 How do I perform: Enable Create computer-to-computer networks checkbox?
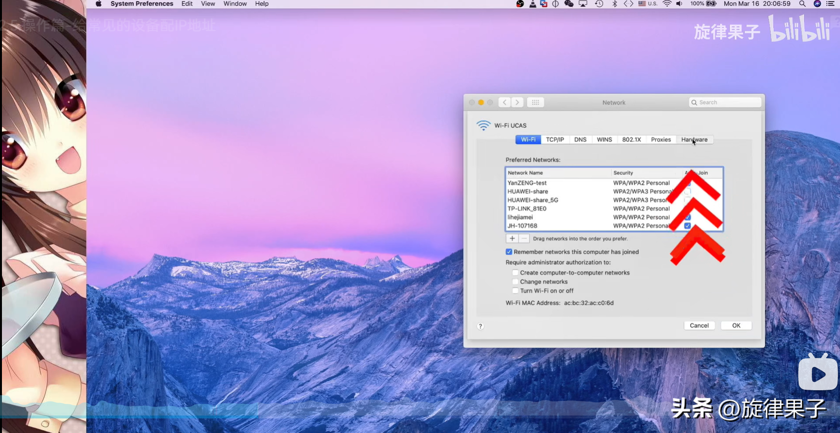click(515, 273)
